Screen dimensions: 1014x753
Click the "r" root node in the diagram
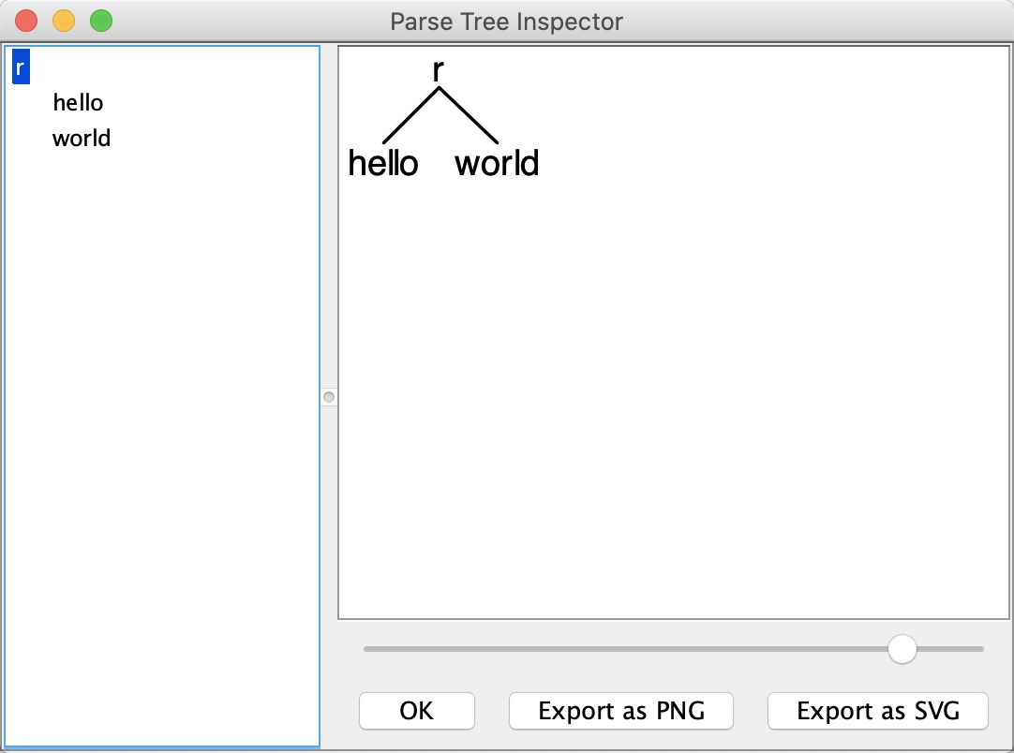[438, 70]
